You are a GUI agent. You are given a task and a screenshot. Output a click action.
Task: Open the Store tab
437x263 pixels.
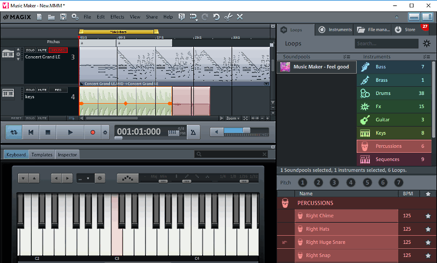[410, 30]
